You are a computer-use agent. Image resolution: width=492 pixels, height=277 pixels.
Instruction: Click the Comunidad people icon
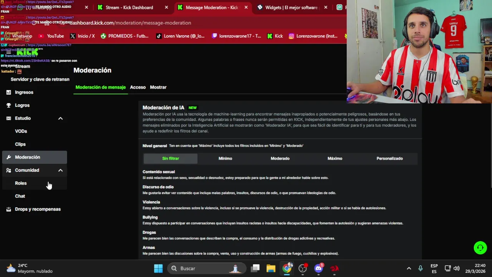[x=8, y=170]
